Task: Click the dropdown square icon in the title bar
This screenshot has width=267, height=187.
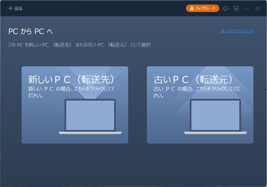Action: pos(236,8)
